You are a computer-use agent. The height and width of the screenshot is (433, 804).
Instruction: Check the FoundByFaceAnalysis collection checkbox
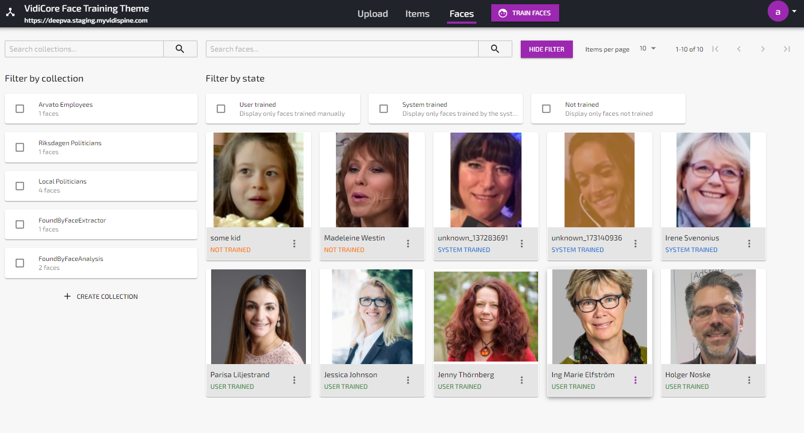[x=19, y=263]
